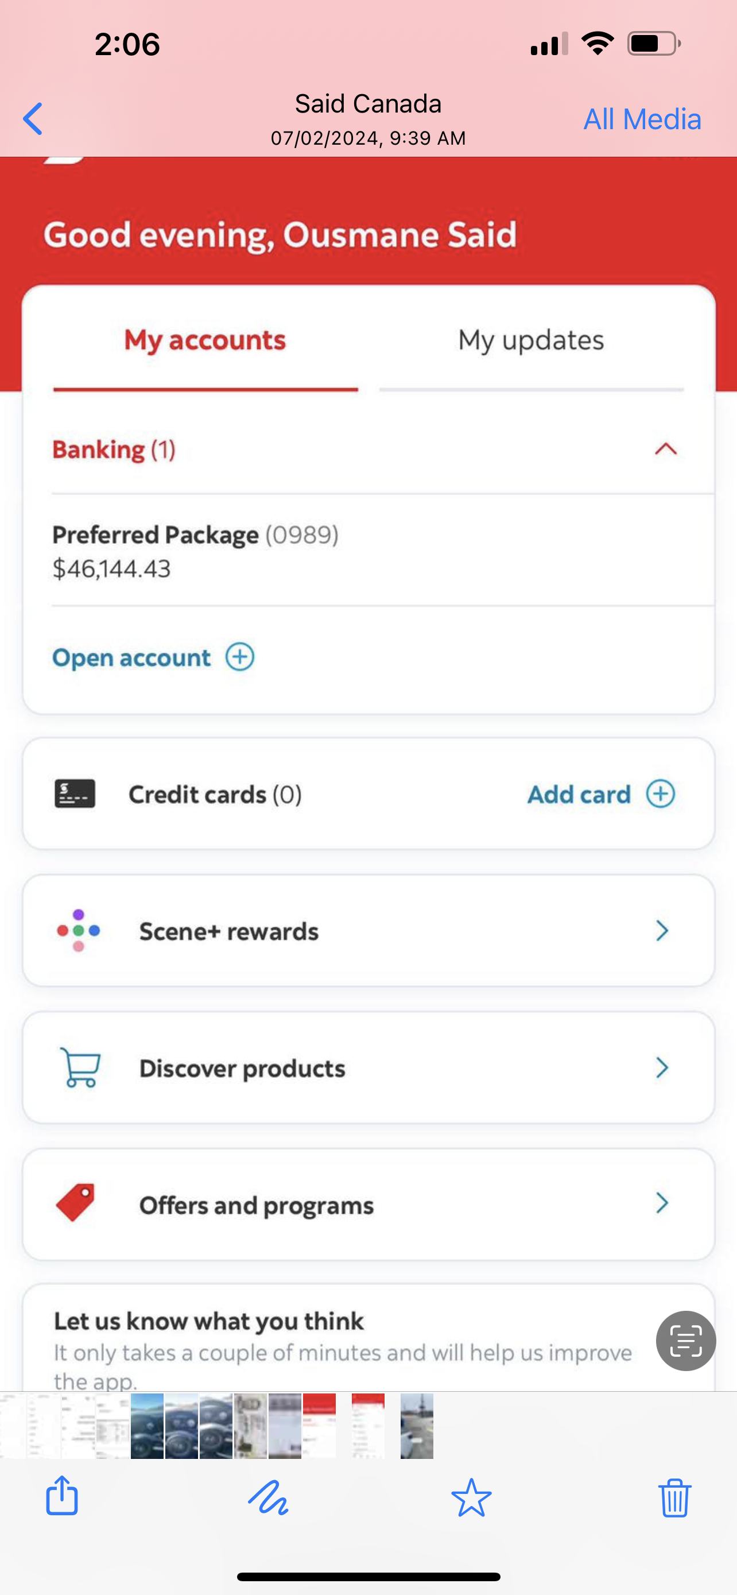
Task: Tap the trash delete icon
Action: [674, 1497]
